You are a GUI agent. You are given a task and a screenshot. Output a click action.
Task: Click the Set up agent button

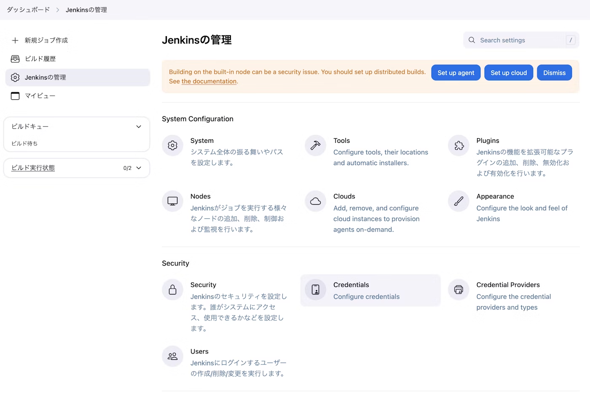coord(456,73)
